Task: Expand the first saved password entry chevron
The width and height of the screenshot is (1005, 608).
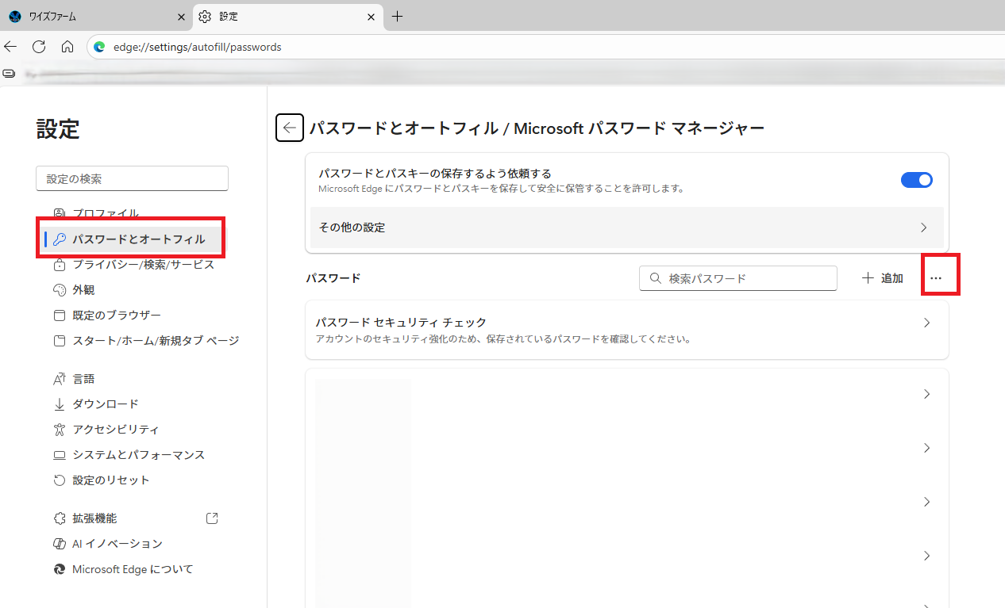Action: [926, 394]
